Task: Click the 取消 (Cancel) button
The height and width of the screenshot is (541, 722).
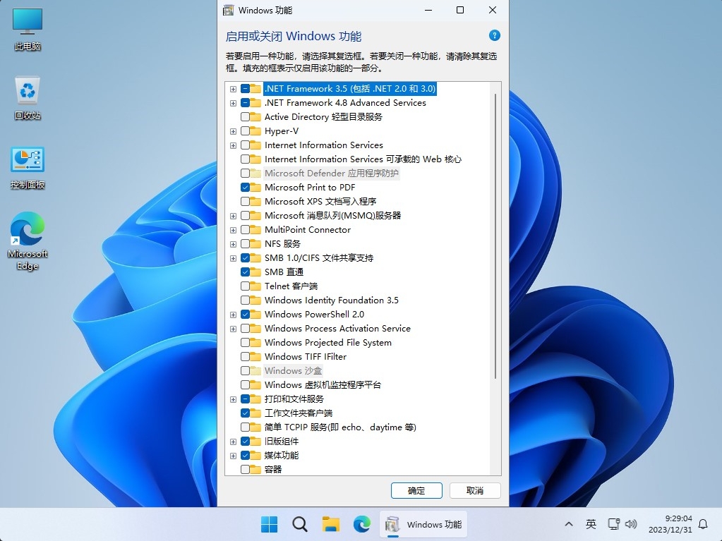Action: coord(475,491)
